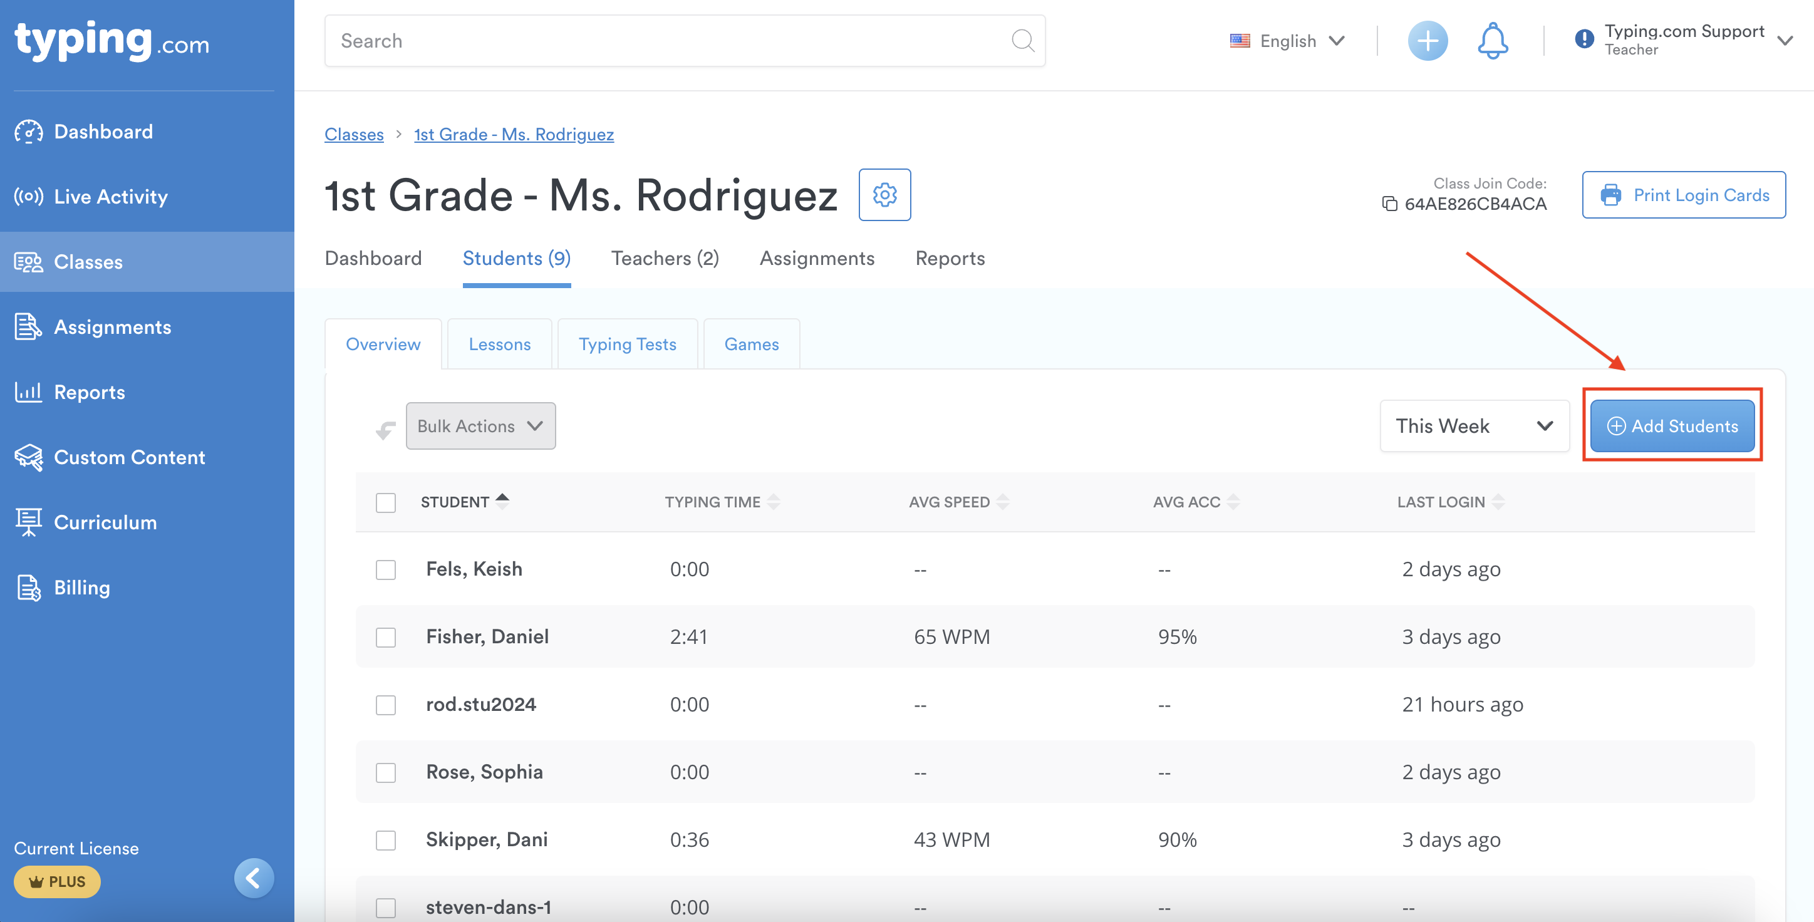Click the blue plus icon in header
Viewport: 1814px width, 922px height.
1428,41
